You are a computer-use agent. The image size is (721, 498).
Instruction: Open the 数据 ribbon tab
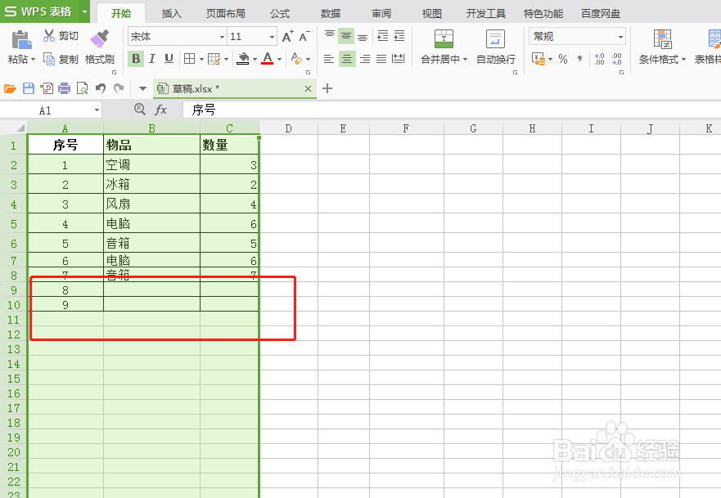click(x=330, y=13)
